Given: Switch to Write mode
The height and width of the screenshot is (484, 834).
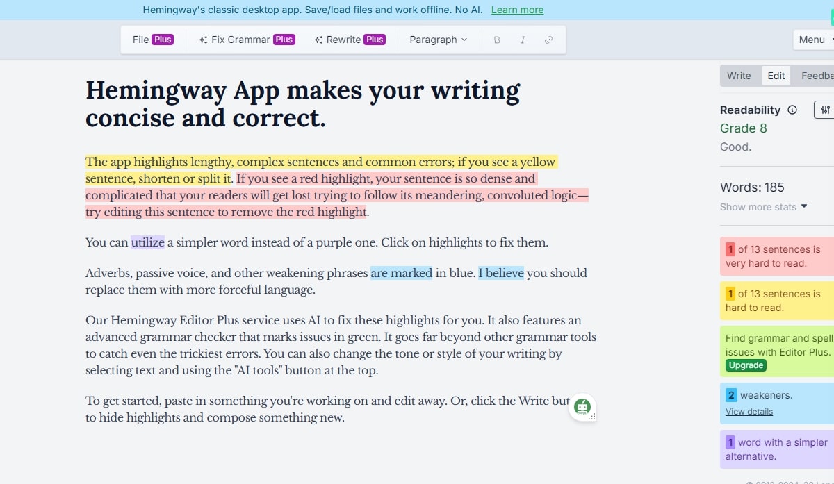Looking at the screenshot, I should 739,76.
